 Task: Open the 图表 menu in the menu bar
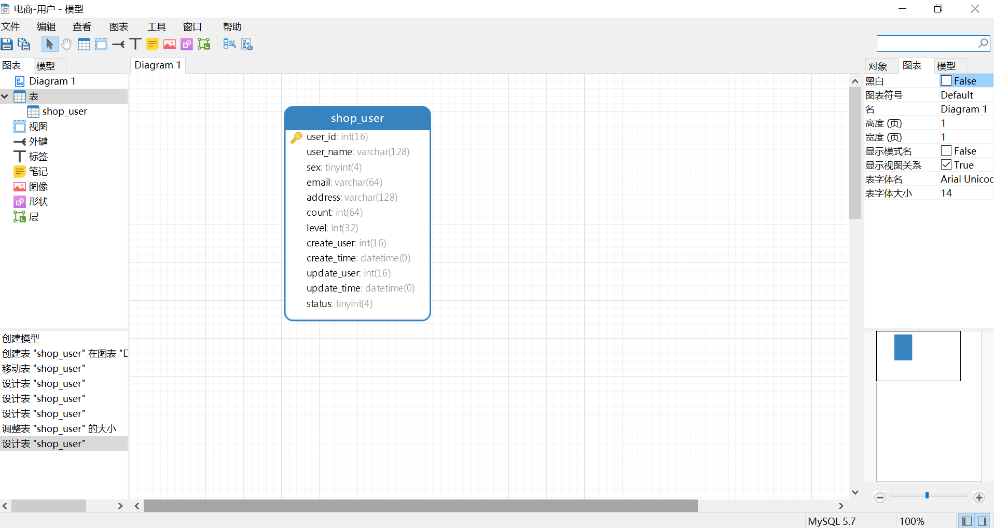click(x=119, y=27)
